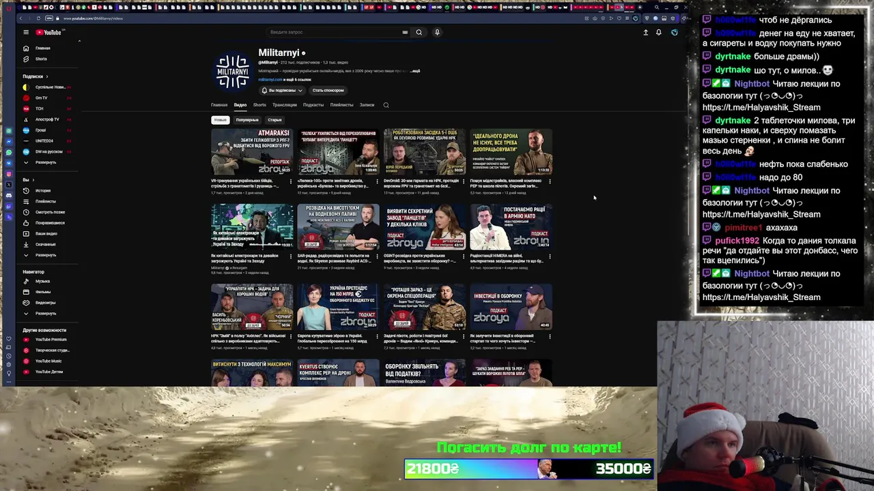This screenshot has width=874, height=491.
Task: Switch to the channel Shorts tab
Action: click(259, 105)
